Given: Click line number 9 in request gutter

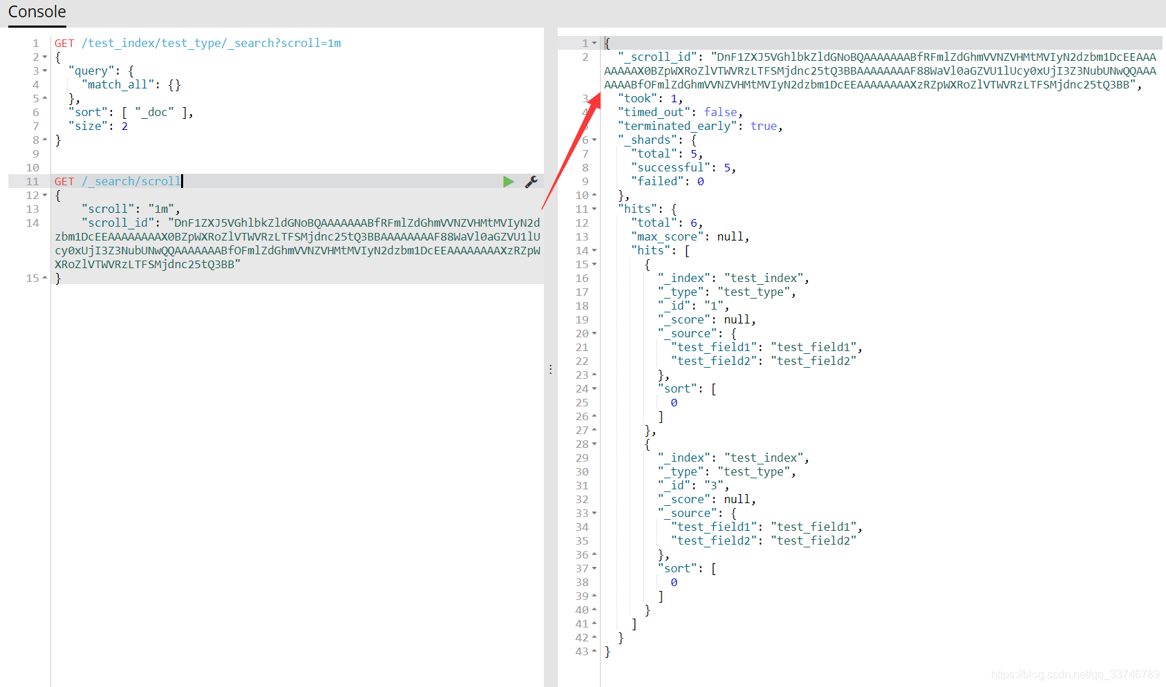Looking at the screenshot, I should pos(36,154).
